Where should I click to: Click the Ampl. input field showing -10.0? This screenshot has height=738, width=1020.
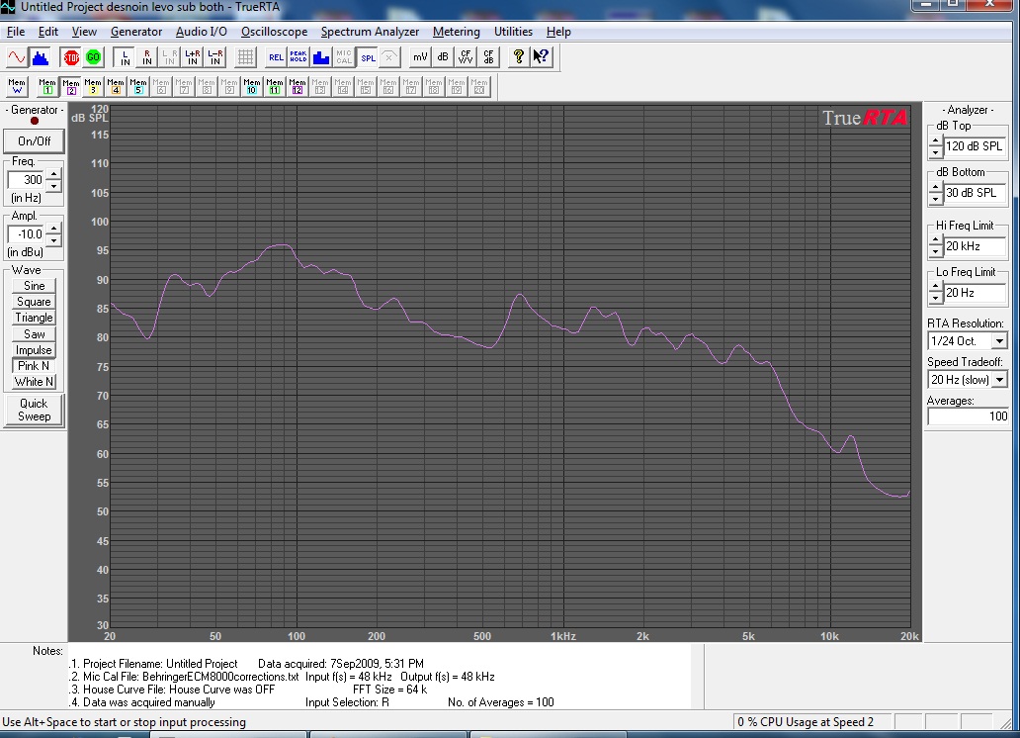click(27, 233)
